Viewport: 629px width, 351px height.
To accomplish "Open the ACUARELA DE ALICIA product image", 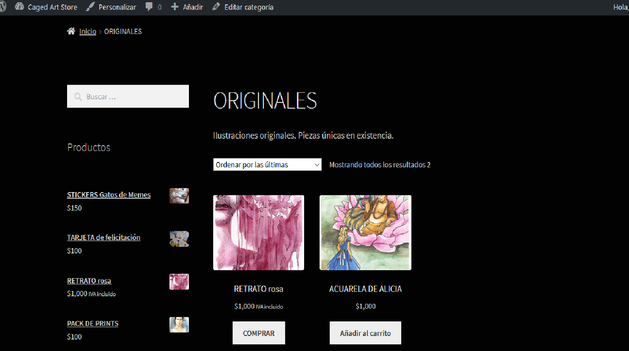I will (x=365, y=233).
